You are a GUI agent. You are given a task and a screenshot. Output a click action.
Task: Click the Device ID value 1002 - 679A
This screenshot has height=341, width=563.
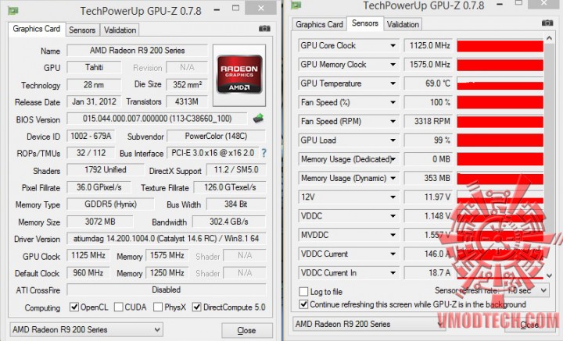[x=91, y=136]
